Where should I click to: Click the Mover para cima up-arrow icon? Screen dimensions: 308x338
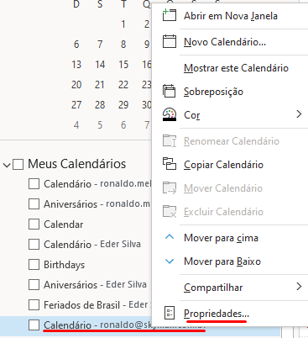pos(170,237)
